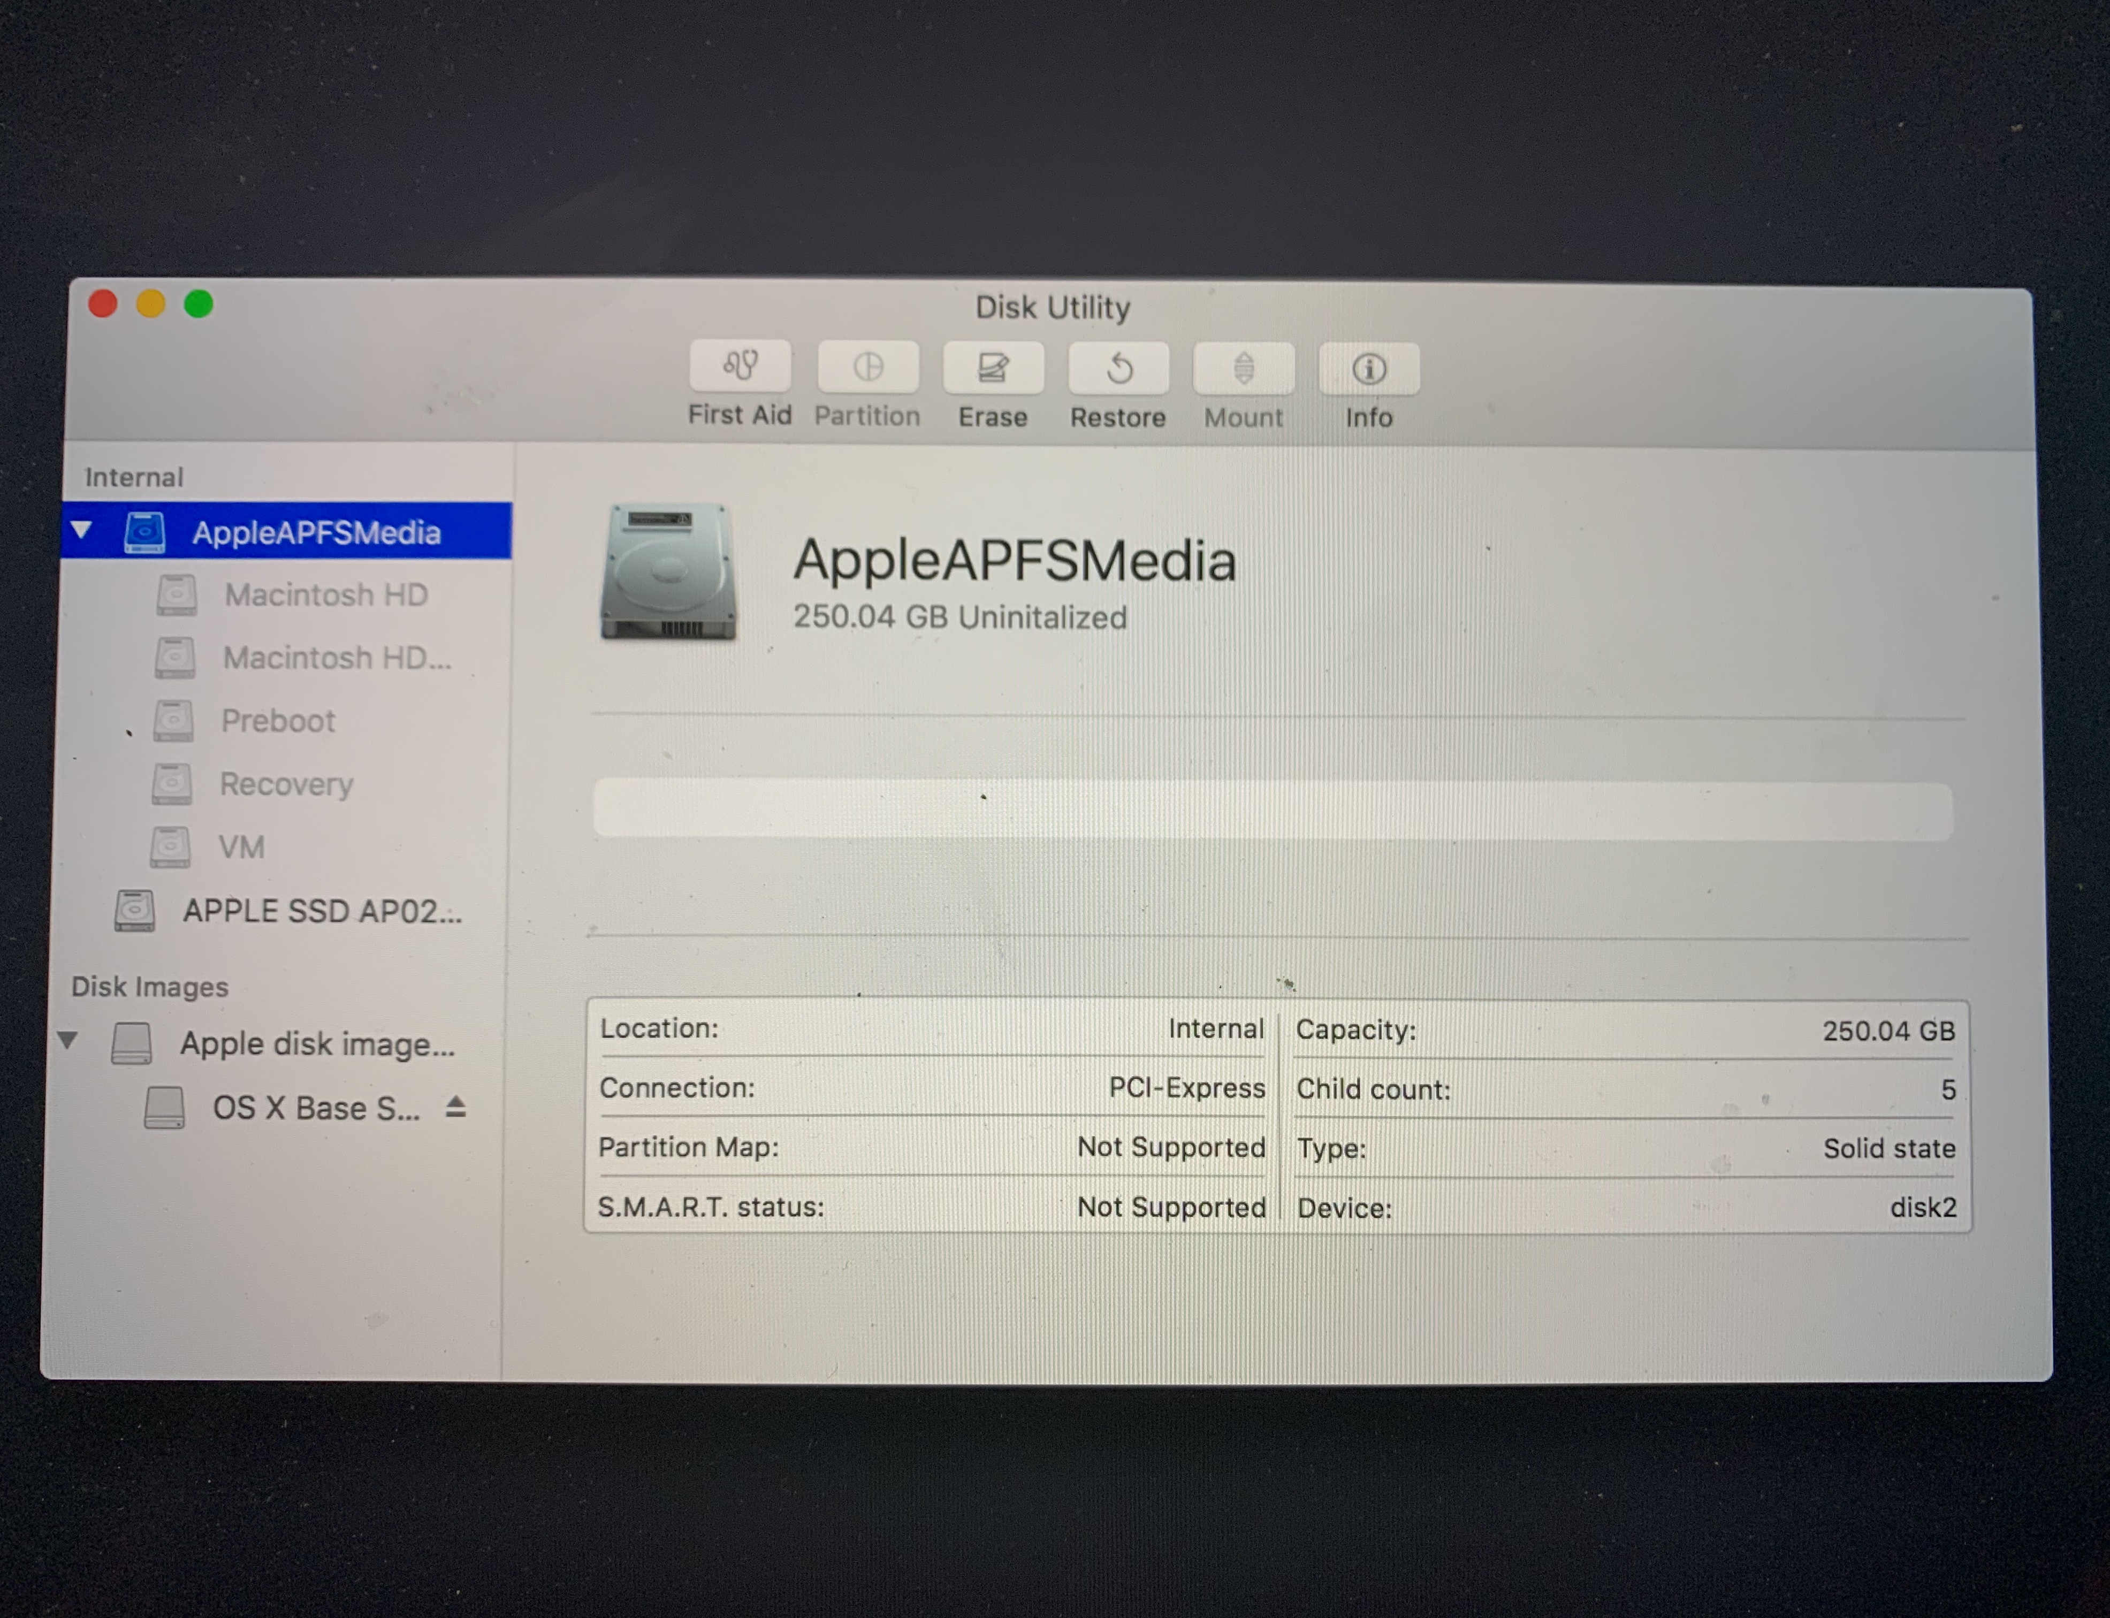The image size is (2110, 1618).
Task: Click the first Macintosh HD volume icon
Action: 176,595
